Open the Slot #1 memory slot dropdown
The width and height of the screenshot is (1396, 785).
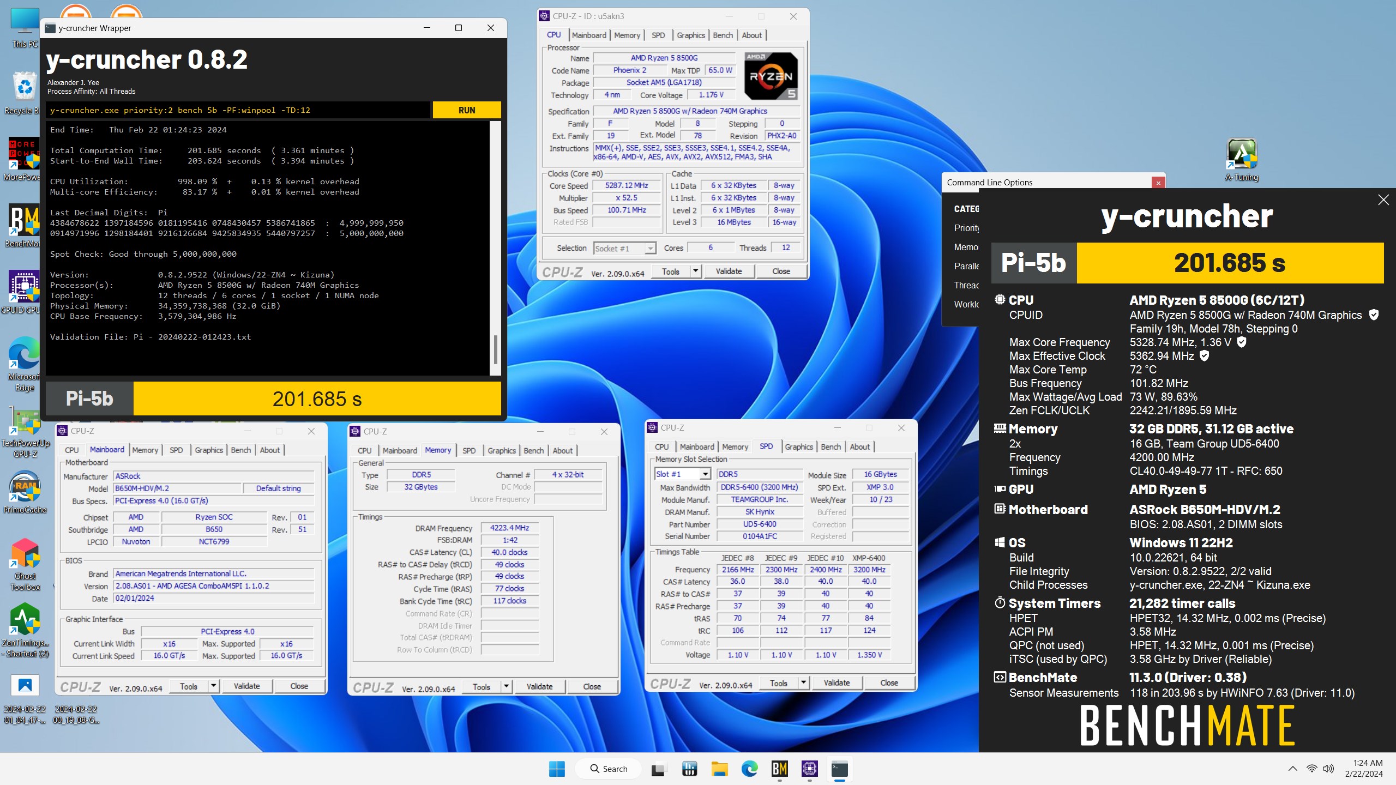(x=683, y=474)
